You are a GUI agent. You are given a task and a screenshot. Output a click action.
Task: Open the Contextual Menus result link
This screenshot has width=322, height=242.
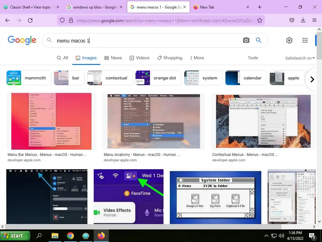point(245,154)
